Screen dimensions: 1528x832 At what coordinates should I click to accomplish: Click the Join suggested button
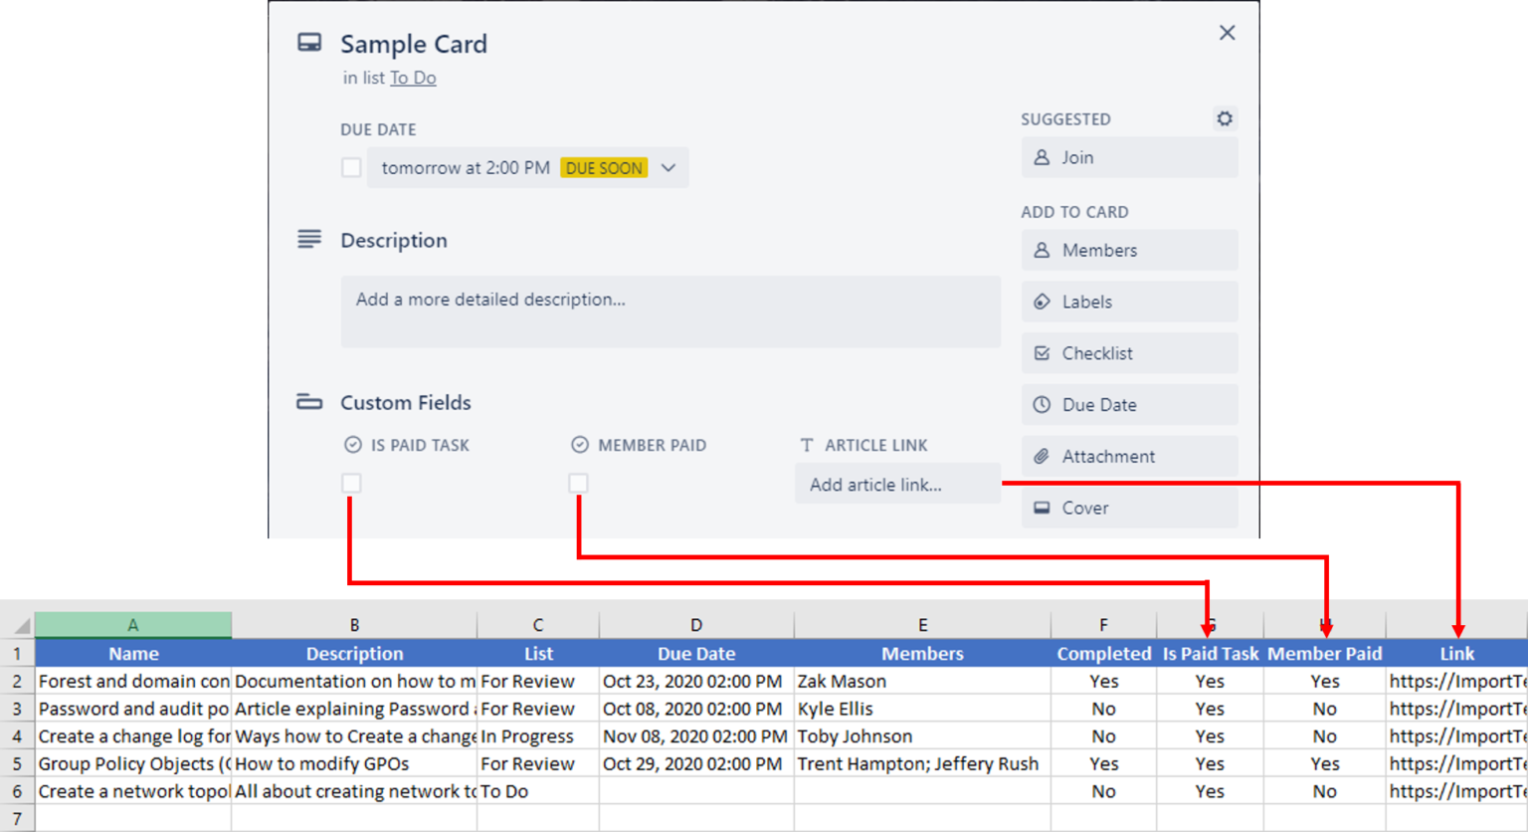tap(1078, 157)
